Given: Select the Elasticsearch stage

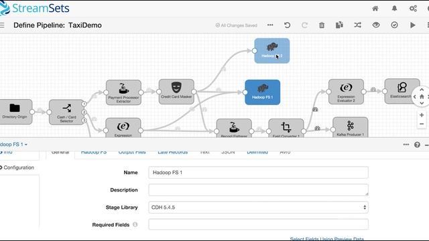Looking at the screenshot, I should (402, 91).
